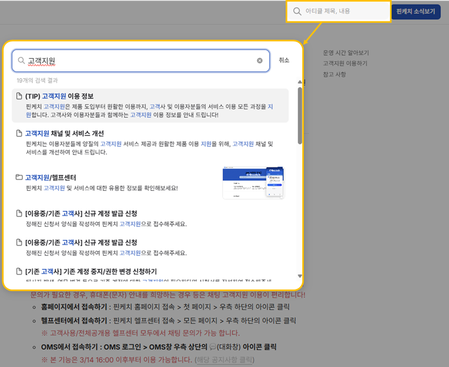Click document icon of (TIP) 고객지원 이용 정보
Viewport: 449px width, 367px height.
click(x=19, y=96)
